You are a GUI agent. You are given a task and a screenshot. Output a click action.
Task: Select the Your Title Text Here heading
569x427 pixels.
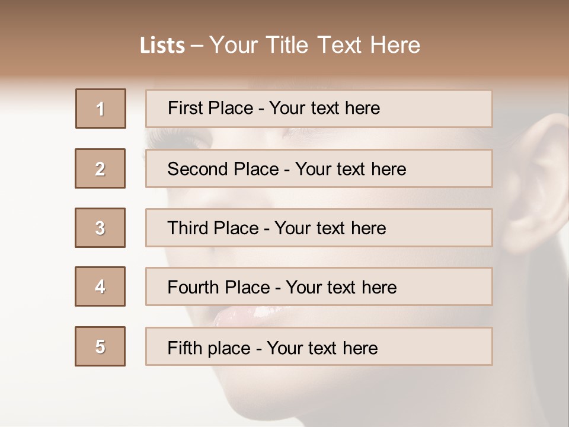coord(315,45)
